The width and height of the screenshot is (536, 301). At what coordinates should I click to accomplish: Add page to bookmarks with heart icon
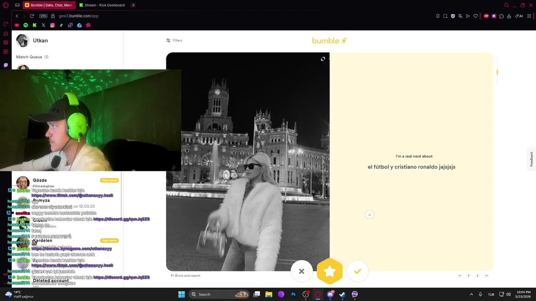475,16
